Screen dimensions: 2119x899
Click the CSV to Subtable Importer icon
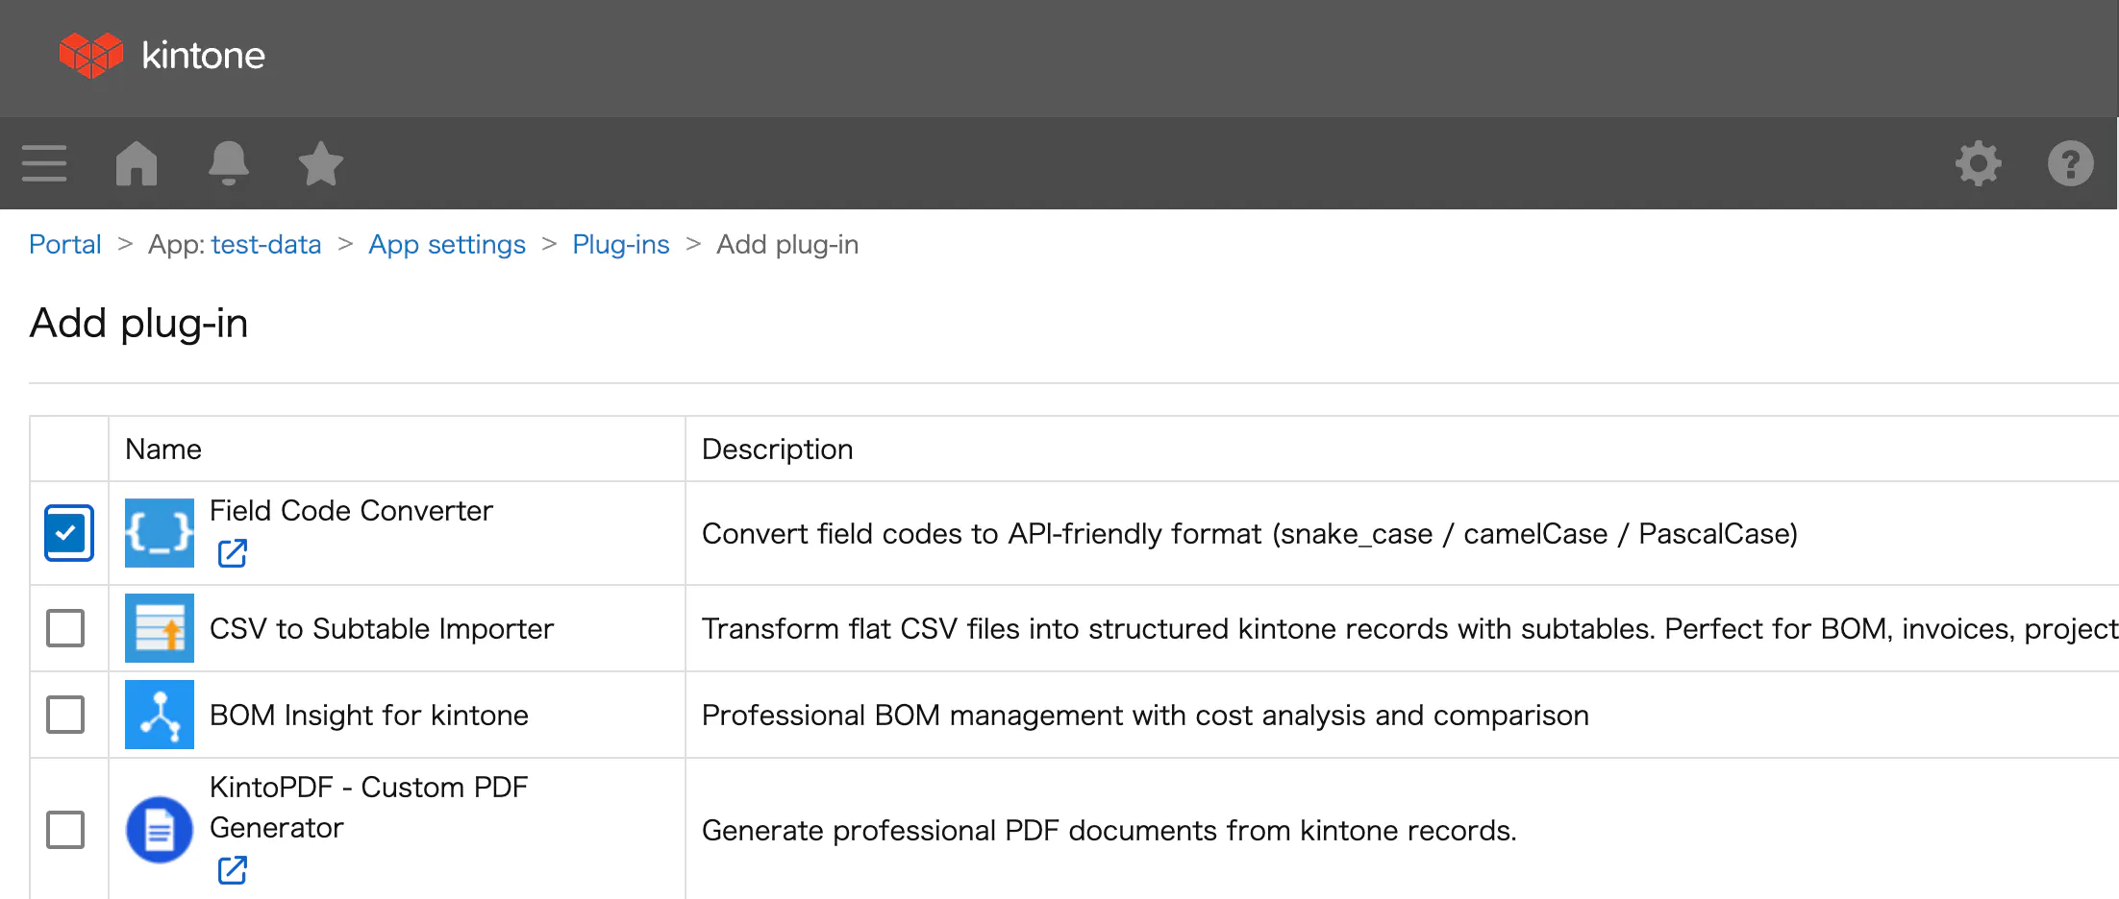click(160, 628)
